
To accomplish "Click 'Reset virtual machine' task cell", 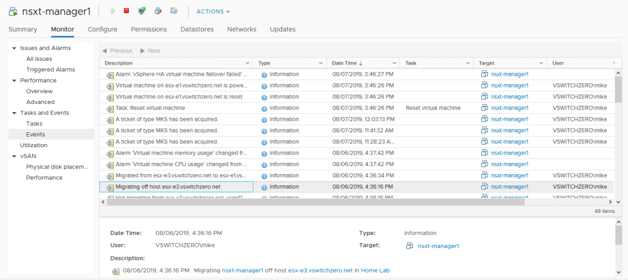I will click(x=433, y=108).
